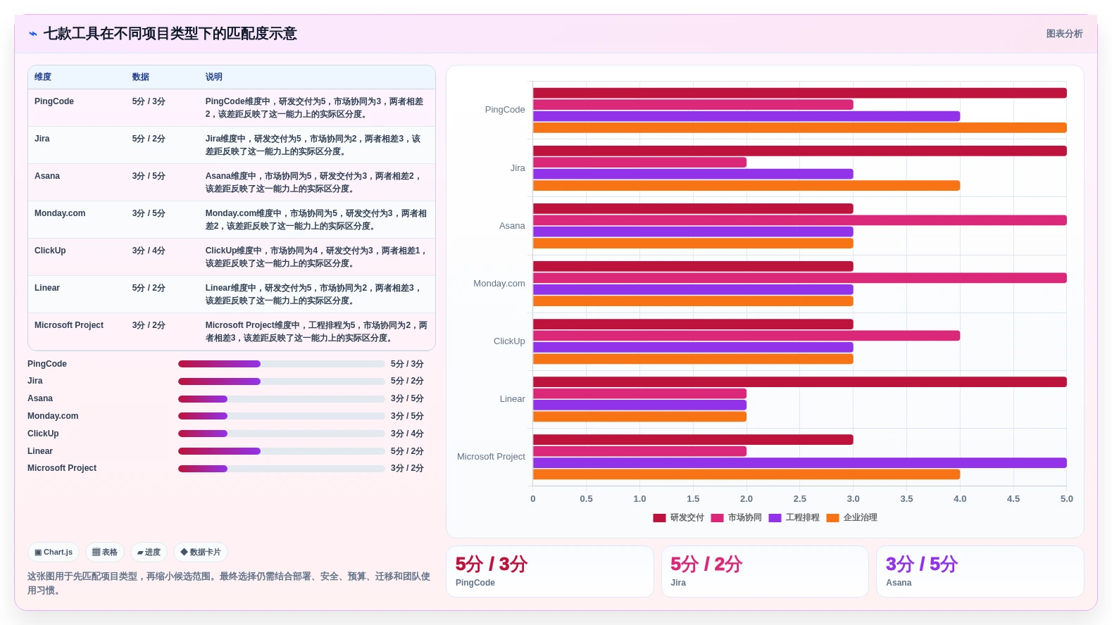1112x625 pixels.
Task: Click the Jira 5分 / 2分 data card
Action: point(765,572)
